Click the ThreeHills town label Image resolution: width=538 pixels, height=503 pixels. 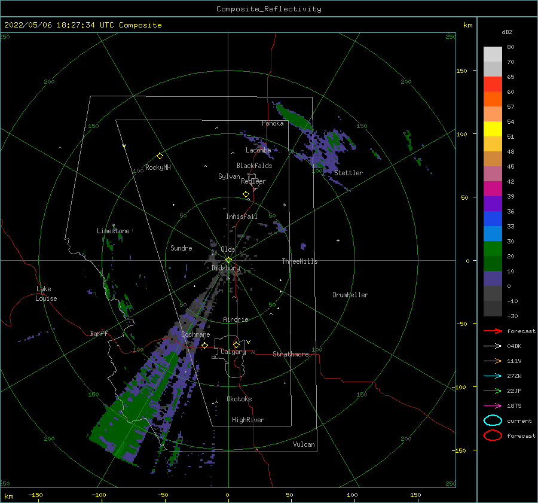pyautogui.click(x=299, y=261)
